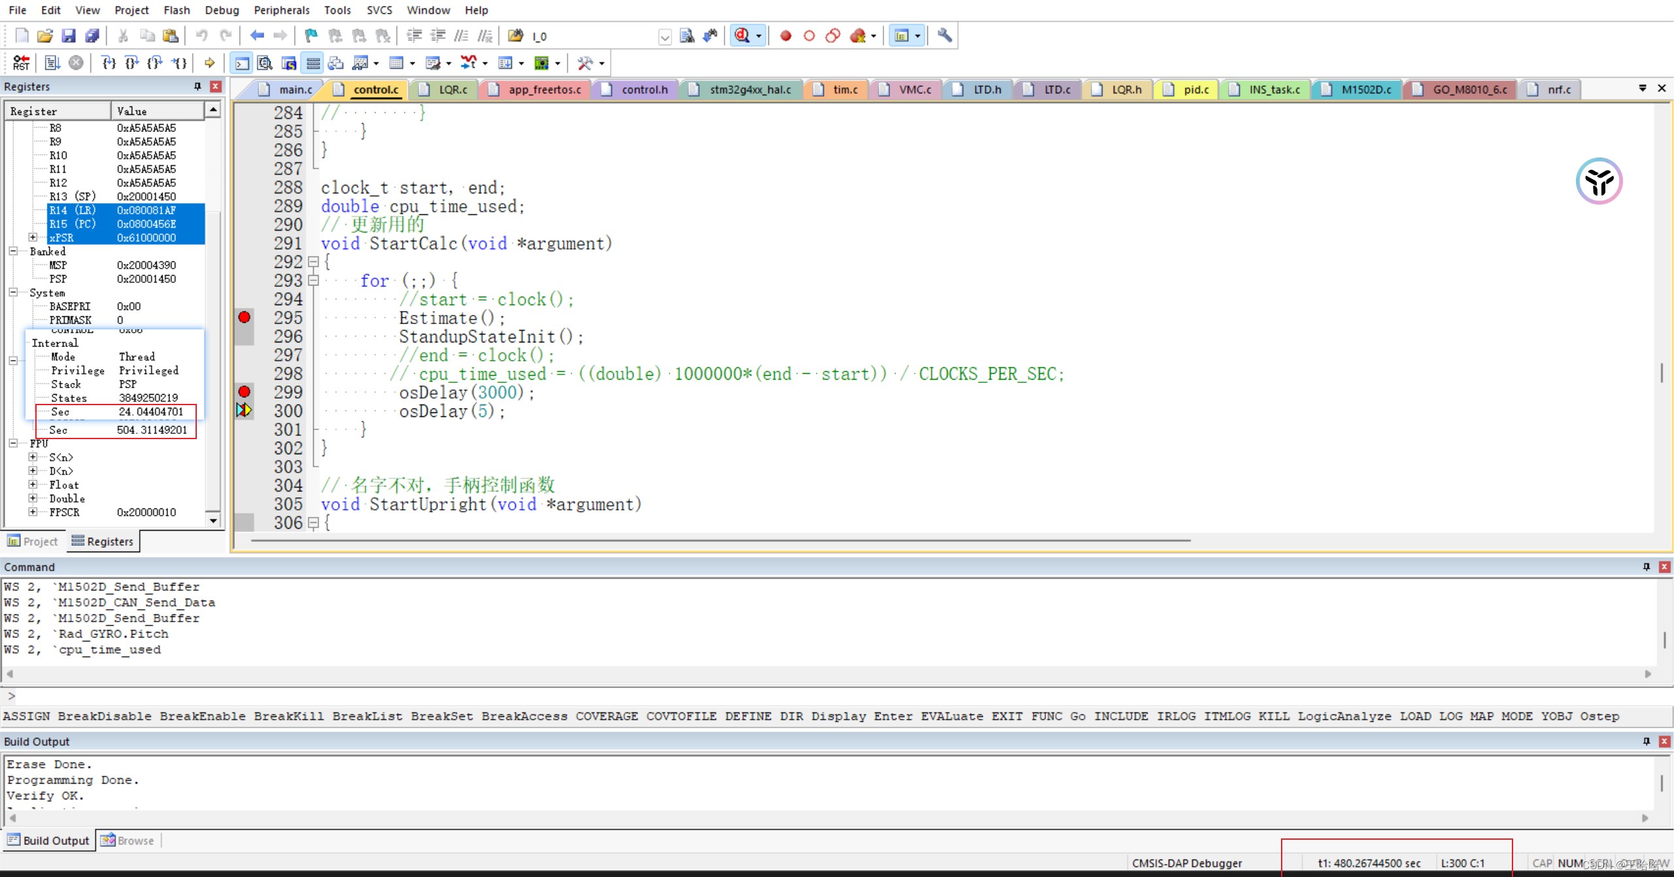Viewport: 1674px width, 877px height.
Task: Click the Step Into braces icon
Action: tap(109, 63)
